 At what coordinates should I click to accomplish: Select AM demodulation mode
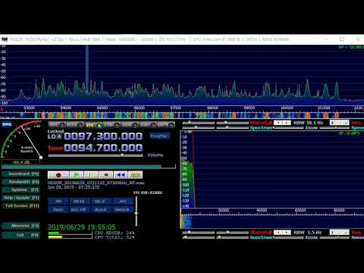[57, 124]
